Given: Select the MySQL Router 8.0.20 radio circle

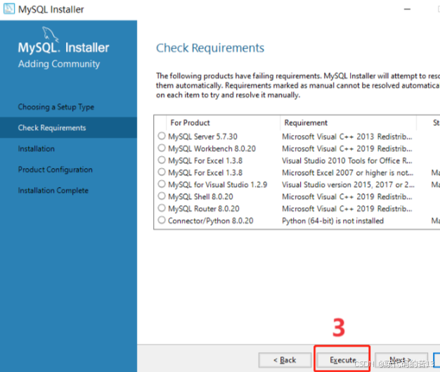Looking at the screenshot, I should (x=162, y=208).
